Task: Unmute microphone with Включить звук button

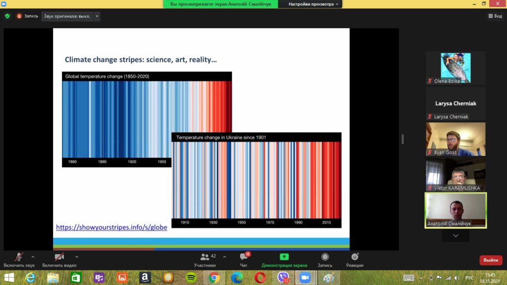Action: point(19,259)
